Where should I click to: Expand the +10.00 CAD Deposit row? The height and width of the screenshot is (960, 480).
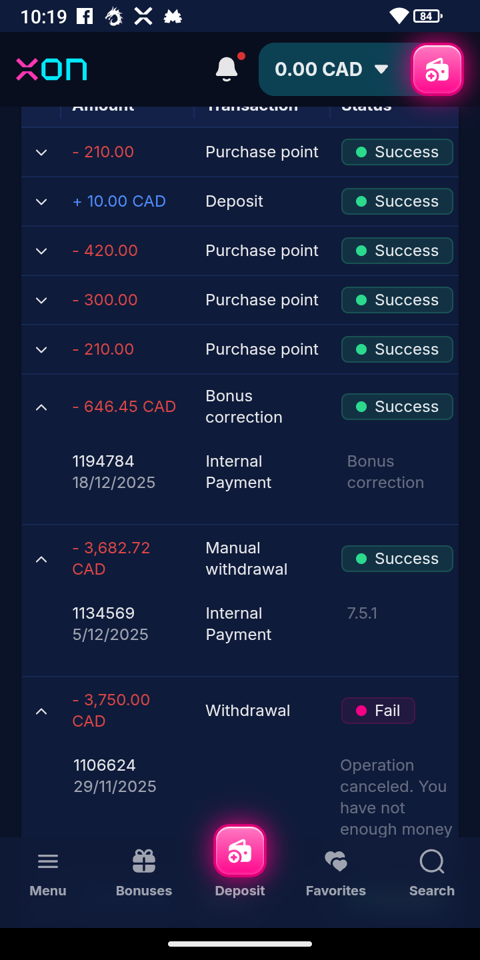(41, 201)
